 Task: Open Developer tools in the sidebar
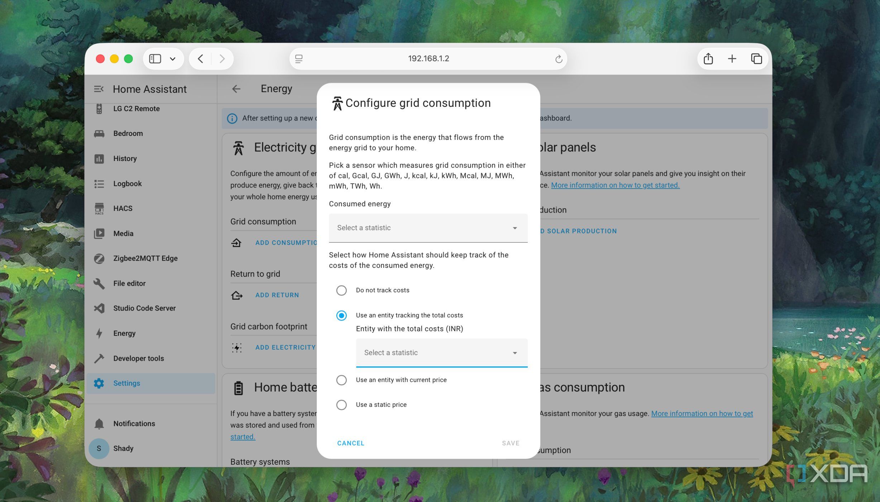[x=151, y=358]
